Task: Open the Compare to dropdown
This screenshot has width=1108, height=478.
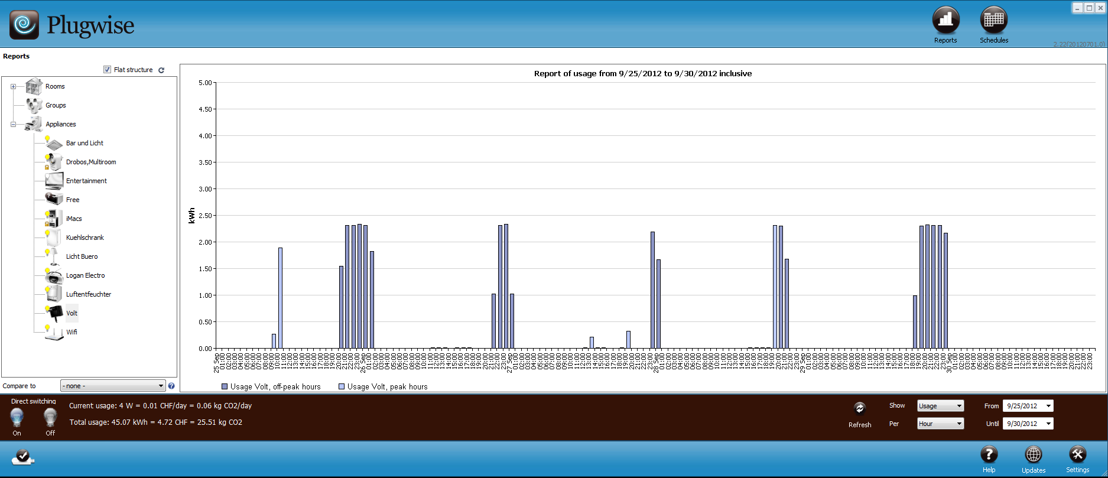Action: point(112,386)
